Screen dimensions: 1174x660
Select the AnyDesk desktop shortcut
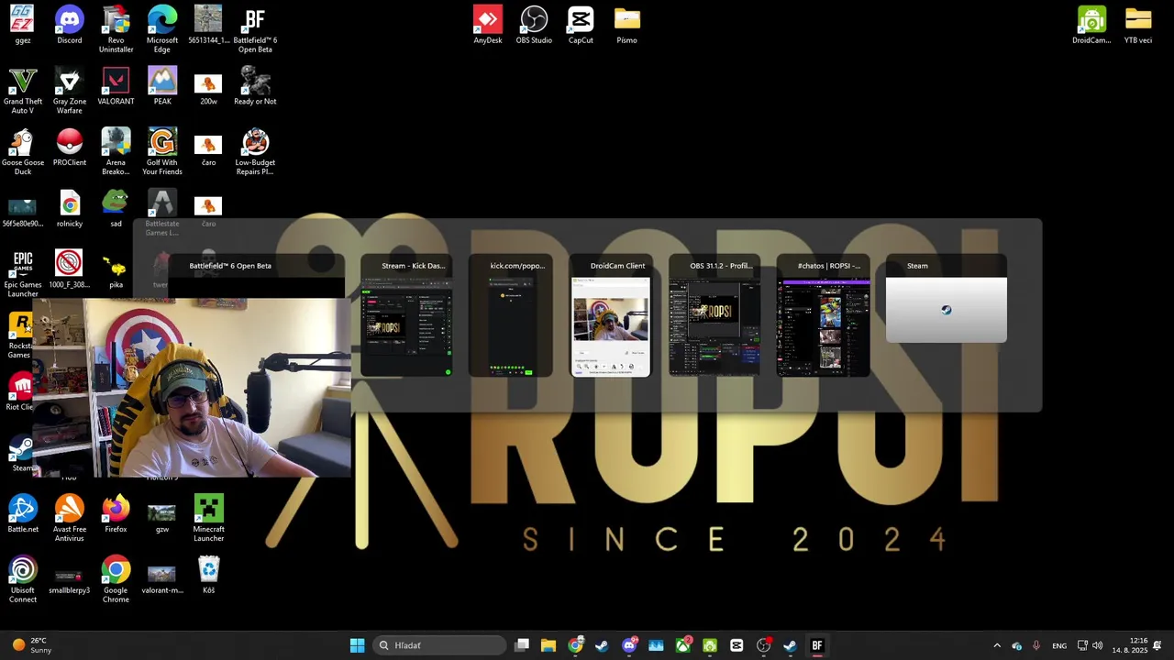[x=487, y=26]
